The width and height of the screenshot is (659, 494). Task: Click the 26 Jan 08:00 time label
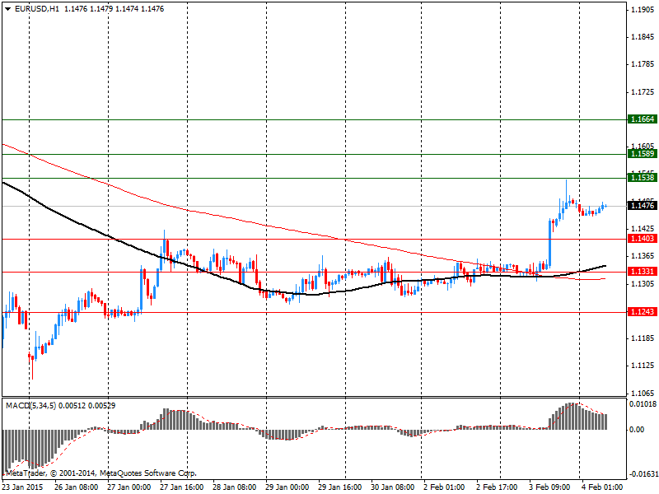pos(77,487)
